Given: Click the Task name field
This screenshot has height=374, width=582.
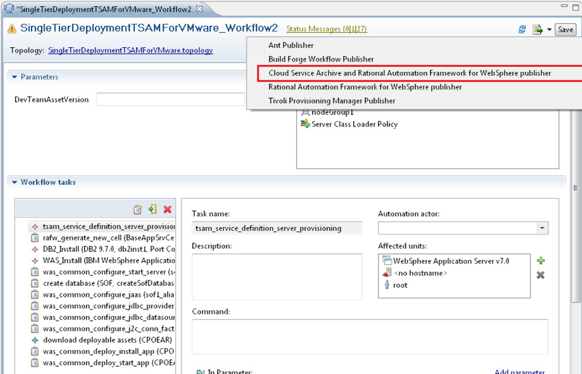Looking at the screenshot, I should pos(277,228).
